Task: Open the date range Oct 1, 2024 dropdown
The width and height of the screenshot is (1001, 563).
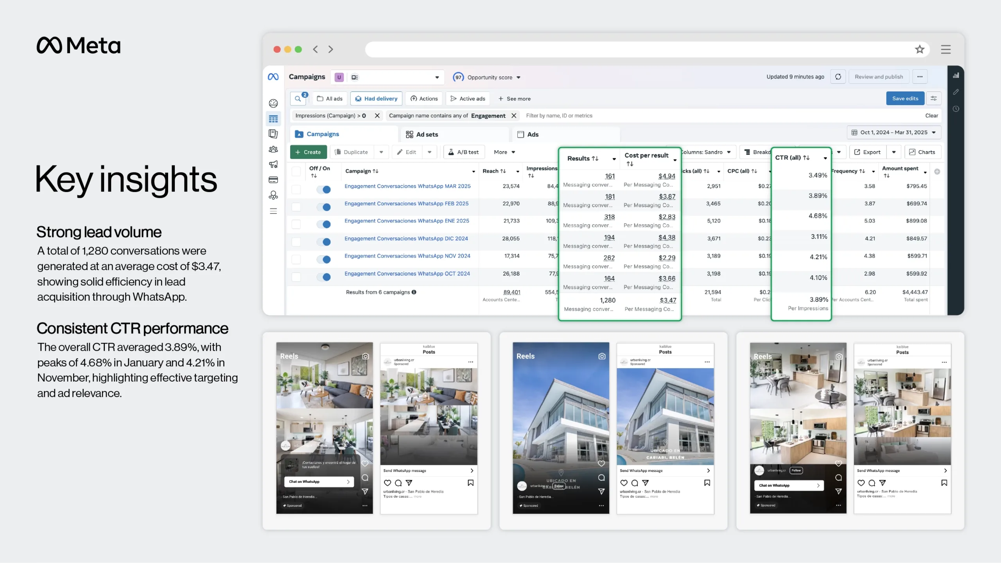Action: [x=894, y=133]
